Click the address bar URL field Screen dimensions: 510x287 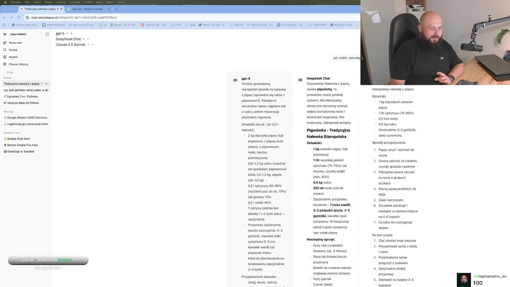pos(74,18)
